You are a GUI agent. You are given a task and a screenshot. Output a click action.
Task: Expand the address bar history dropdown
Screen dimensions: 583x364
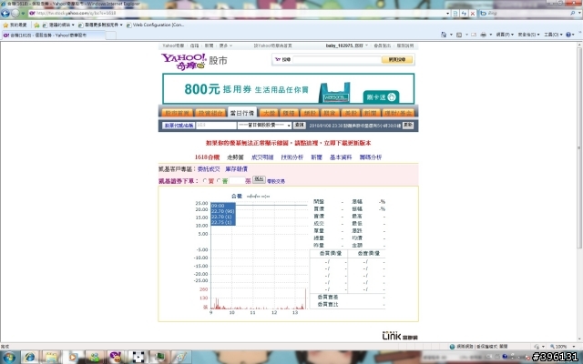[447, 14]
